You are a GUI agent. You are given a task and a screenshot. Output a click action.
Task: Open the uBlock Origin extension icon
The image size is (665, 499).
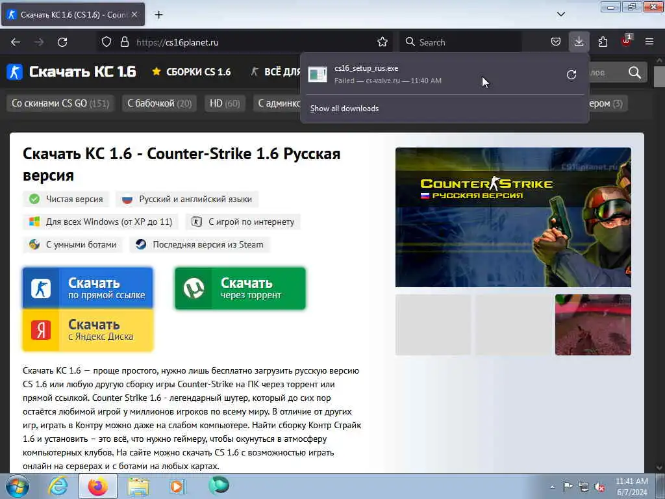click(626, 41)
